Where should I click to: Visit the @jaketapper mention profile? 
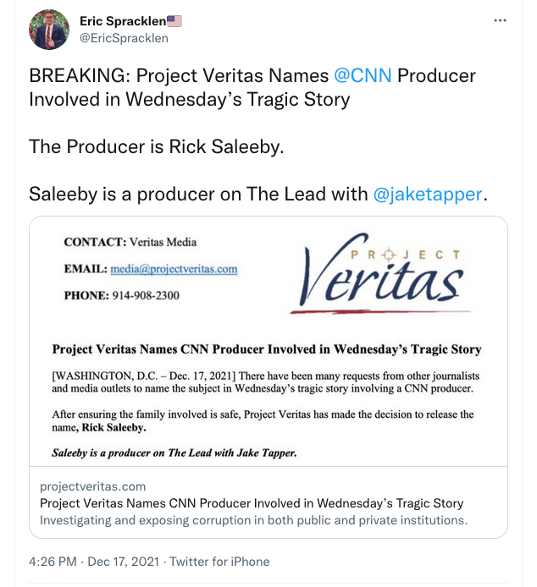pyautogui.click(x=427, y=194)
